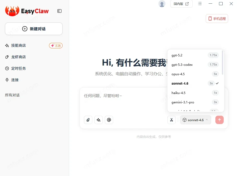The height and width of the screenshot is (176, 237).
Task: Collapse the sonnet-4.6 model dropdown
Action: click(196, 120)
